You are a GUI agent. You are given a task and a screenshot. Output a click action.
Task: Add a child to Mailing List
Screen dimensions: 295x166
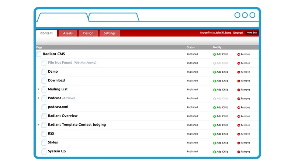coord(221,90)
